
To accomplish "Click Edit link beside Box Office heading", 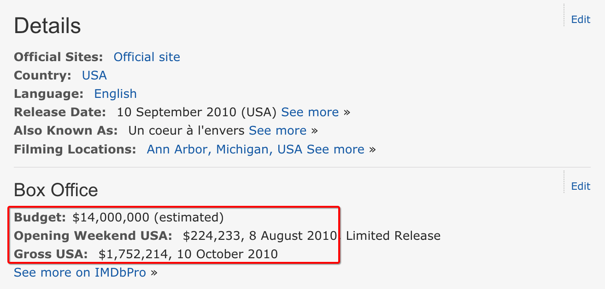I will 581,186.
